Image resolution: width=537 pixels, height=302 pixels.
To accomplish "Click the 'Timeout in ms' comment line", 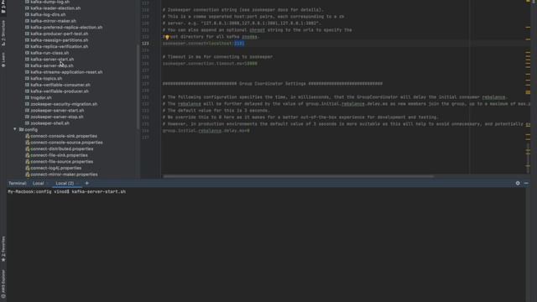I will click(218, 57).
